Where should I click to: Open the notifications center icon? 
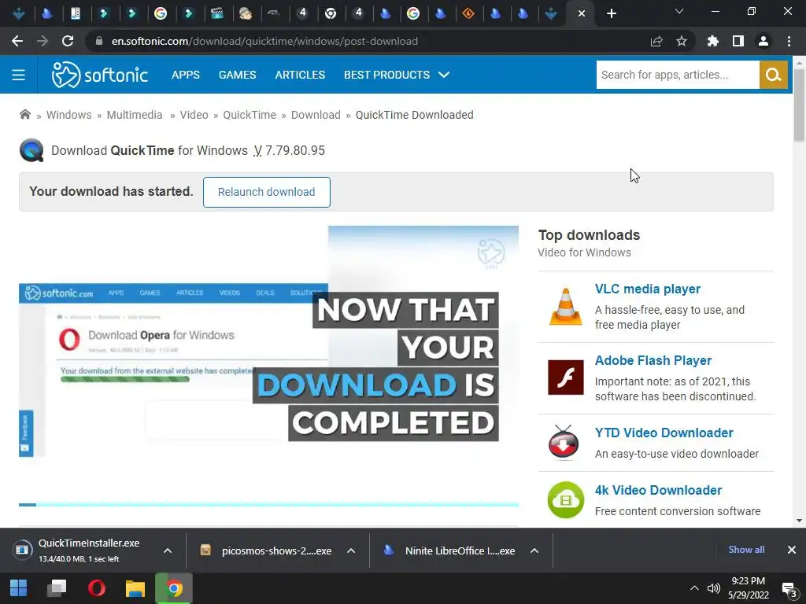pos(789,588)
